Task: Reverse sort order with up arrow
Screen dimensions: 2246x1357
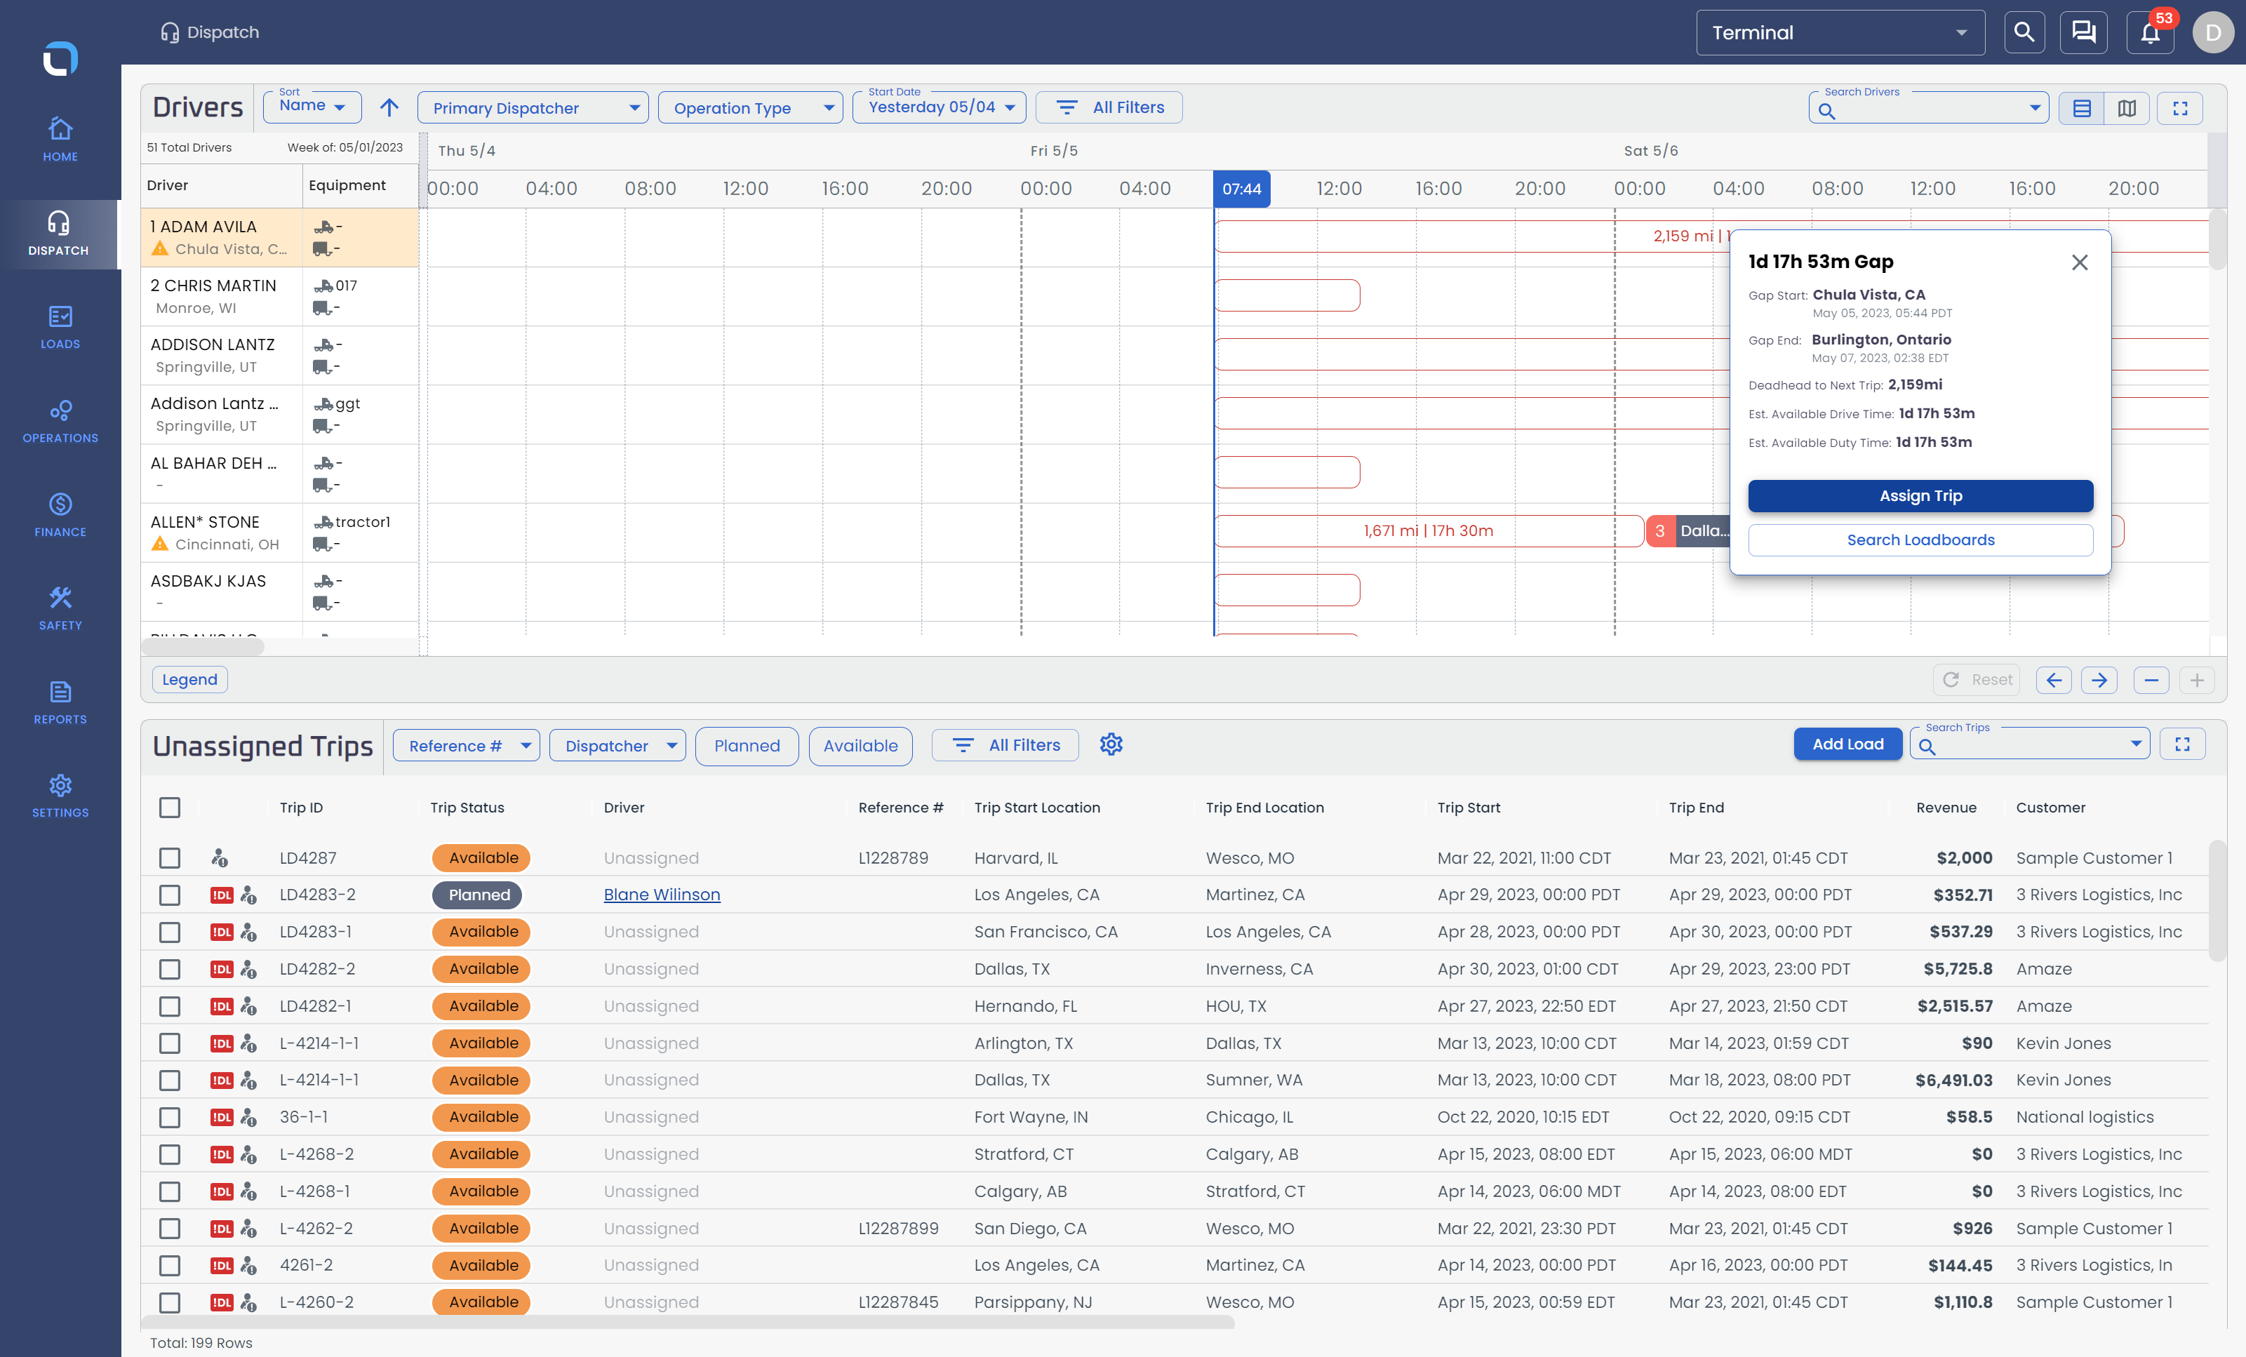Action: tap(389, 107)
